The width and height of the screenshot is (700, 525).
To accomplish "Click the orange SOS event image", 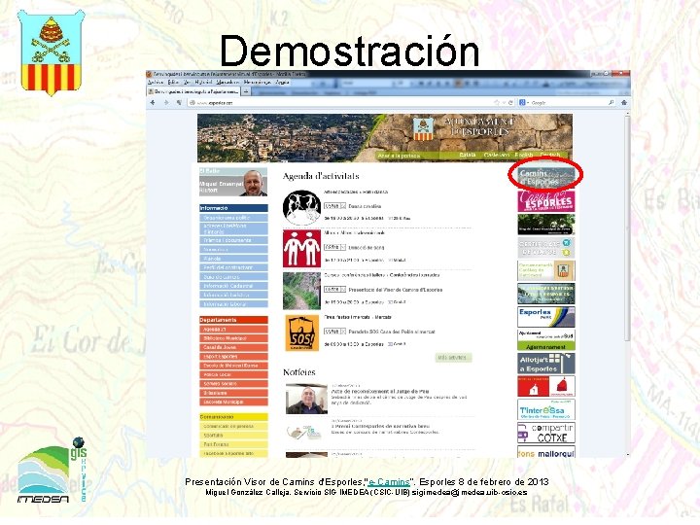I will click(301, 333).
